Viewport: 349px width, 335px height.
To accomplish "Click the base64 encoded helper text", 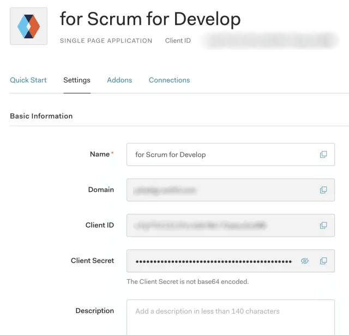I will [x=187, y=281].
